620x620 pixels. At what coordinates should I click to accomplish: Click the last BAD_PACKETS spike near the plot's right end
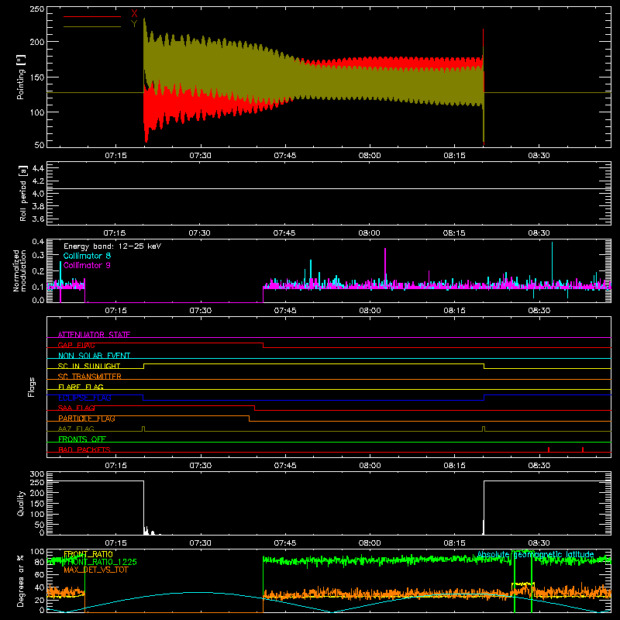point(583,449)
